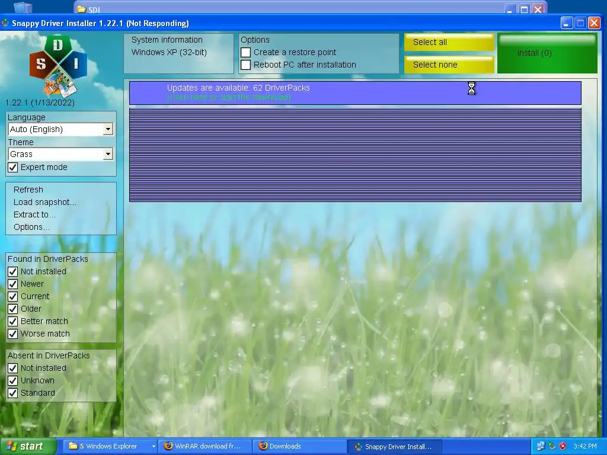Enable Reboot PC after installation
Image resolution: width=607 pixels, height=455 pixels.
[x=246, y=65]
